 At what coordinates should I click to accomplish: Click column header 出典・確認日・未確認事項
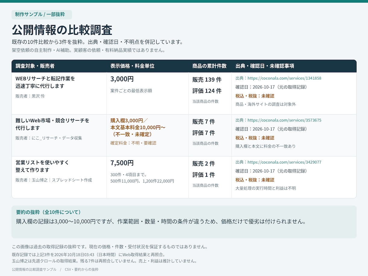[x=265, y=66]
